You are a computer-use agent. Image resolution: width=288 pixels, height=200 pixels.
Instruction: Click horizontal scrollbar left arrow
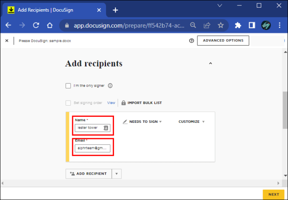tap(3, 183)
